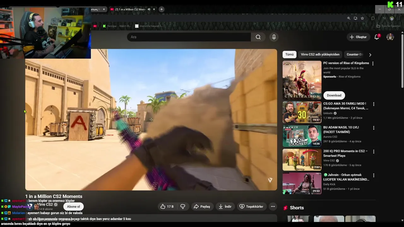
Task: Open PC version of Rise of Kingdoms title
Action: (x=346, y=63)
